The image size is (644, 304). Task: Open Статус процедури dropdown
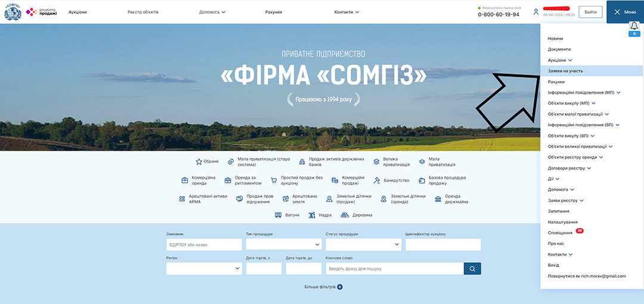click(364, 244)
